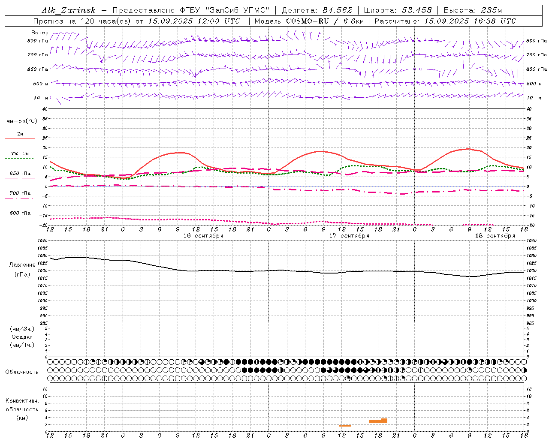Click the station name Alk_Zarinsk in header

69,10
